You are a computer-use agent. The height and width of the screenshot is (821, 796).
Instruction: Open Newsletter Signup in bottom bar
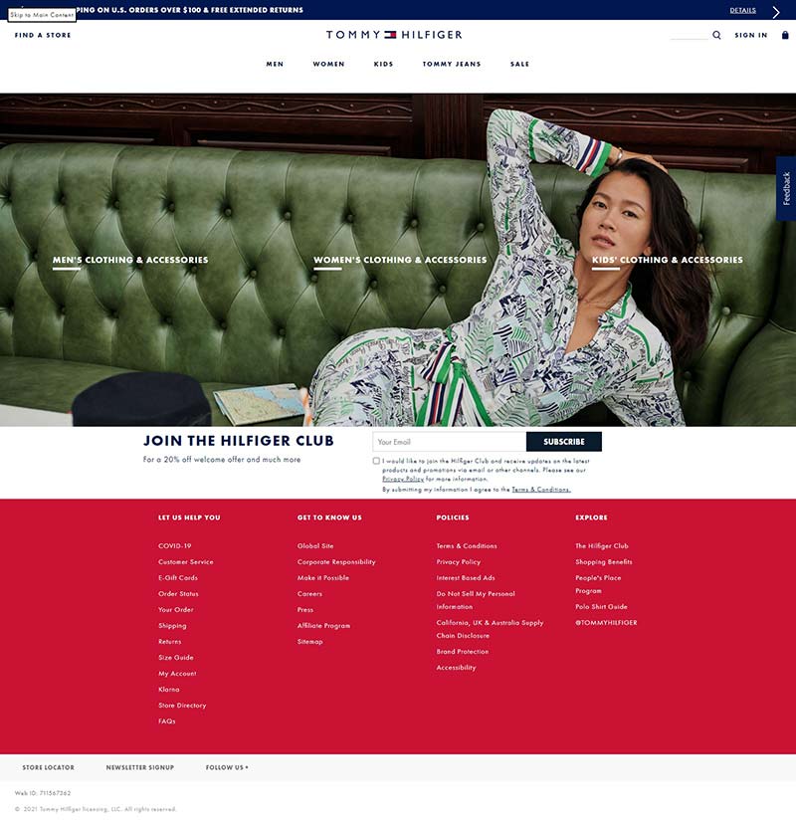click(x=140, y=767)
